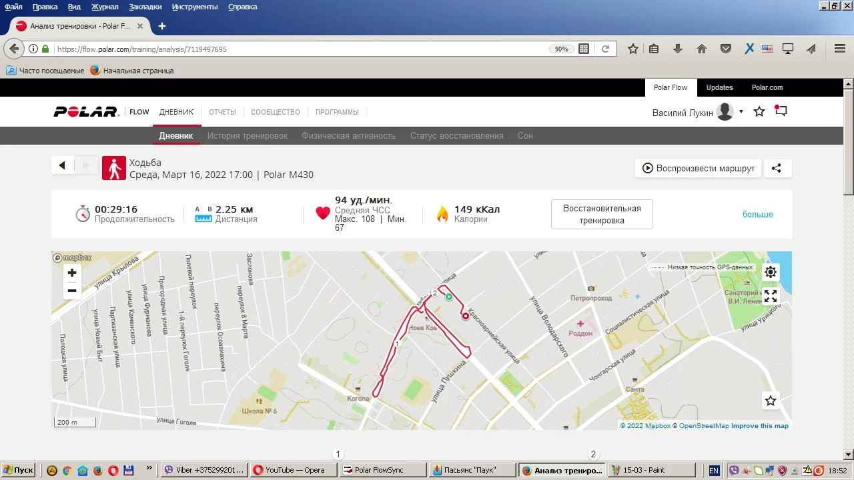Open Firefox hamburger menu
This screenshot has width=854, height=480.
point(840,49)
